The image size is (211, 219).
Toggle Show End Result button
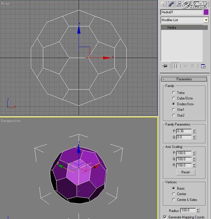175,66
